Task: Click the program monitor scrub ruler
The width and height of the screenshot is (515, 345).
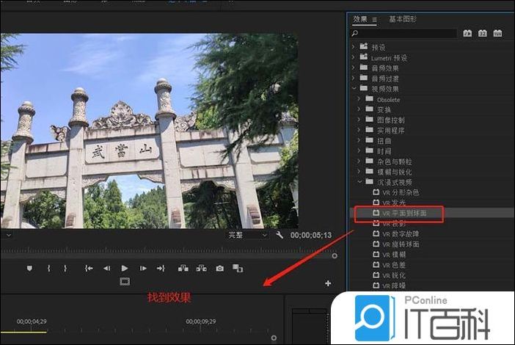Action: (166, 249)
